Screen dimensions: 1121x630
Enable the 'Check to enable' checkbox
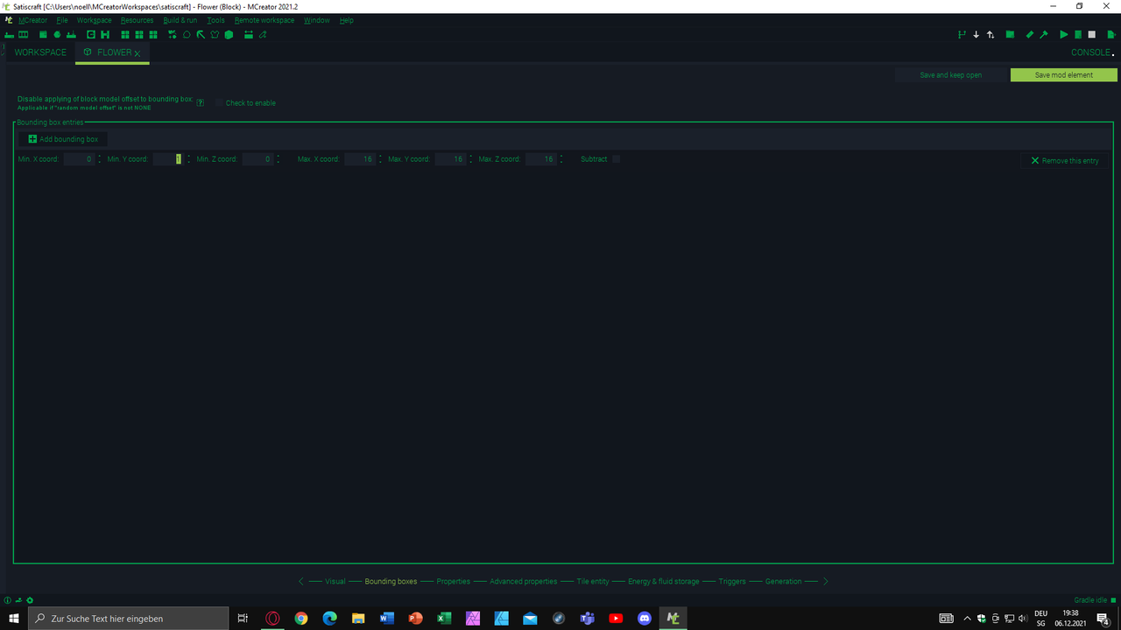click(220, 102)
